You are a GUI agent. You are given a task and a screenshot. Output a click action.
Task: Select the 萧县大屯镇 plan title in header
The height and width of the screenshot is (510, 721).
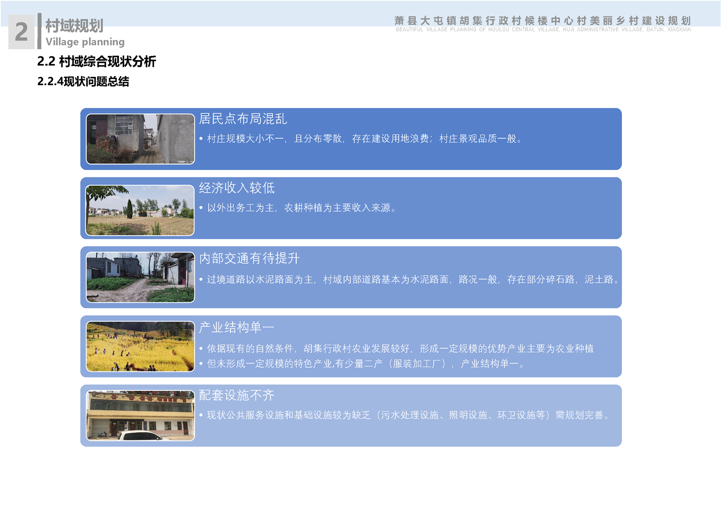coord(542,20)
